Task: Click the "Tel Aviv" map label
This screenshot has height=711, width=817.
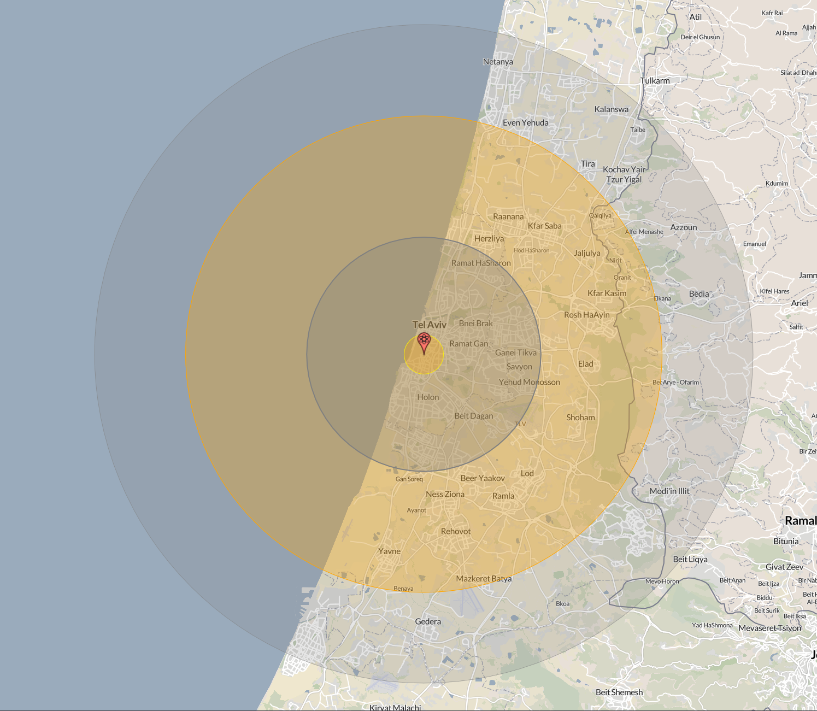Action: (430, 325)
